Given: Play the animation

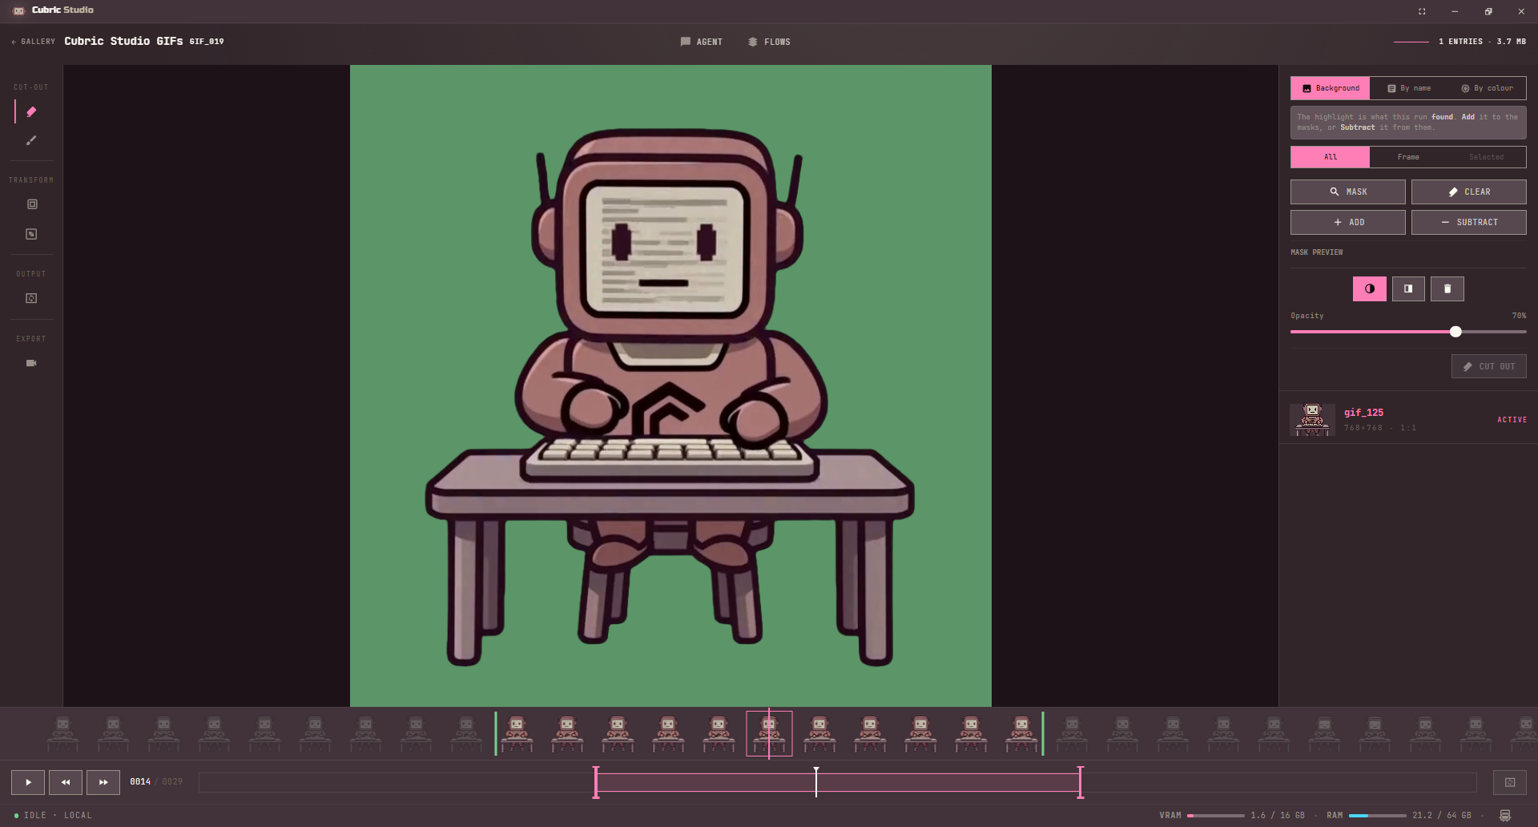Looking at the screenshot, I should 28,782.
